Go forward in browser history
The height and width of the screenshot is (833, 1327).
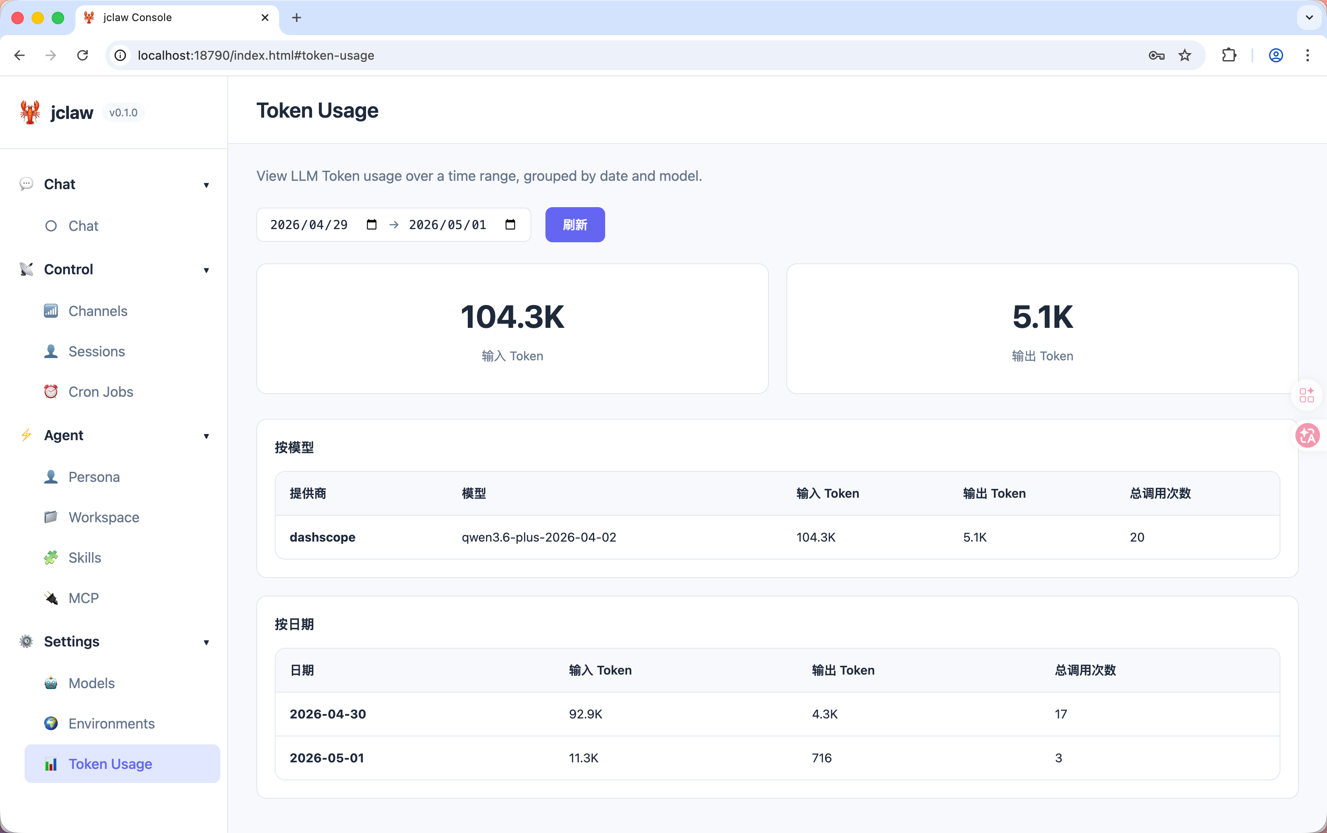point(50,55)
